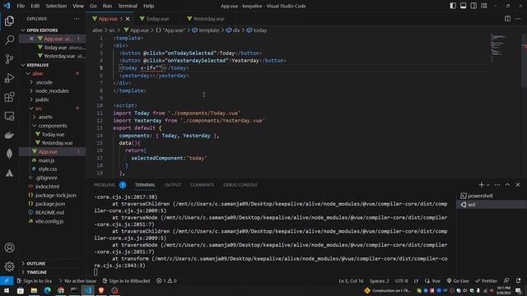
Task: Toggle the bottom panel layout icon
Action: (x=463, y=6)
